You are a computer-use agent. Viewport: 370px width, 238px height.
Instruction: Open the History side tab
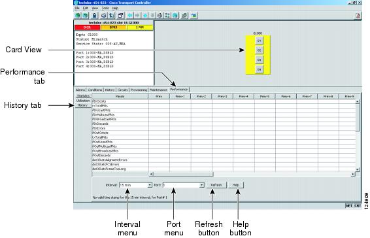tap(82, 105)
